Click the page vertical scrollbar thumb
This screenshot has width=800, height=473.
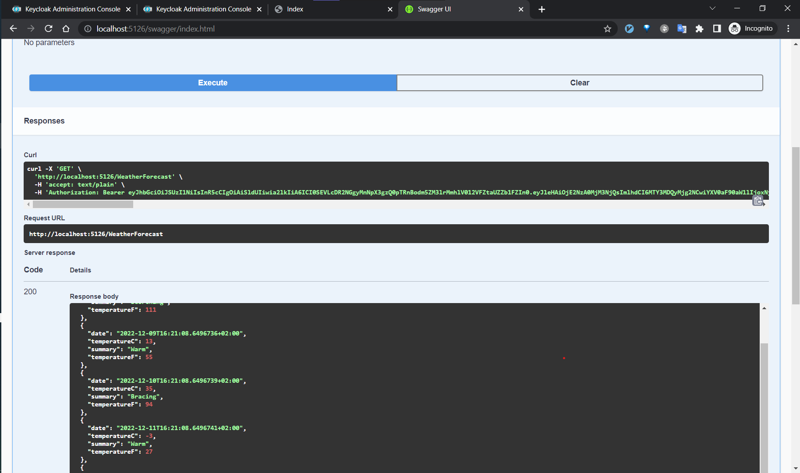click(x=796, y=226)
